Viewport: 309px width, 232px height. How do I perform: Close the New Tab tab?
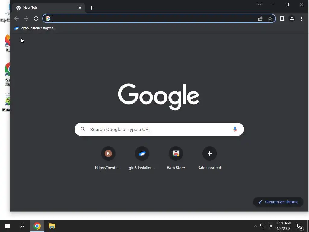(80, 8)
